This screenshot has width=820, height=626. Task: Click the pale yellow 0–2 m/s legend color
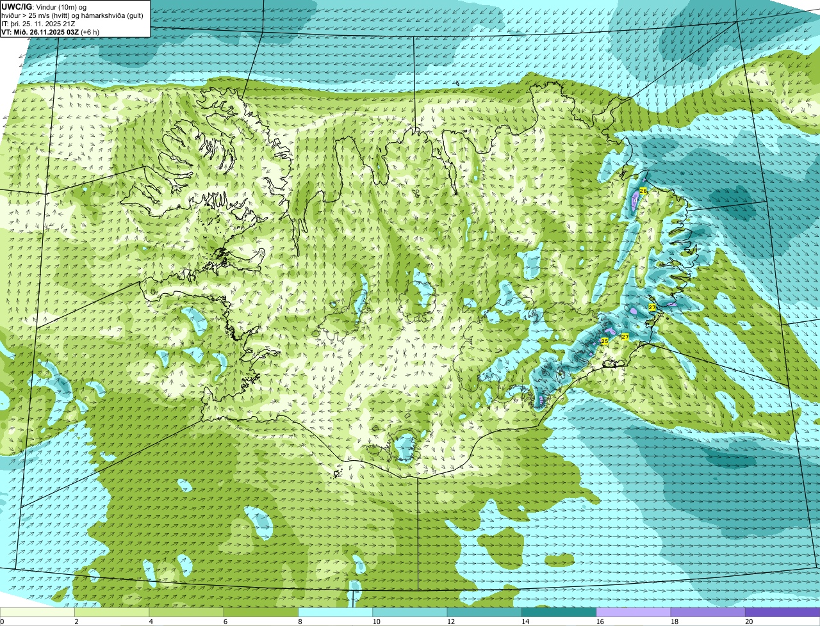37,612
